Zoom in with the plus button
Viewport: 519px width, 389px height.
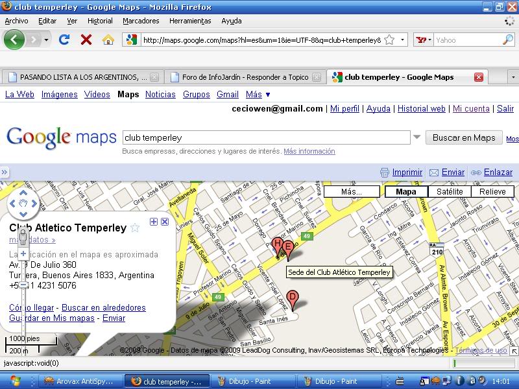[x=23, y=253]
